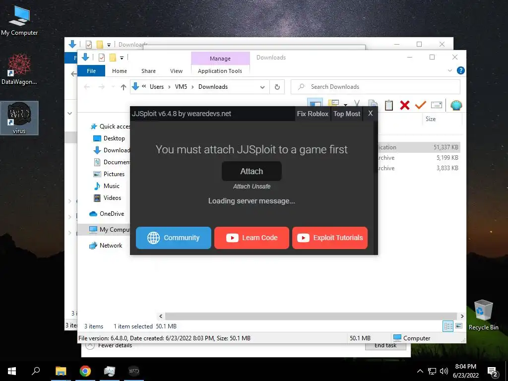The image size is (508, 381).
Task: Open the File menu in Downloads window
Action: click(x=91, y=70)
